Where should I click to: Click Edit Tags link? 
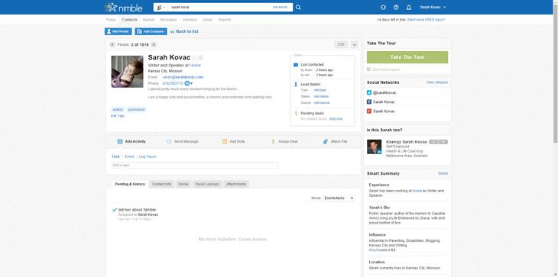(x=118, y=116)
